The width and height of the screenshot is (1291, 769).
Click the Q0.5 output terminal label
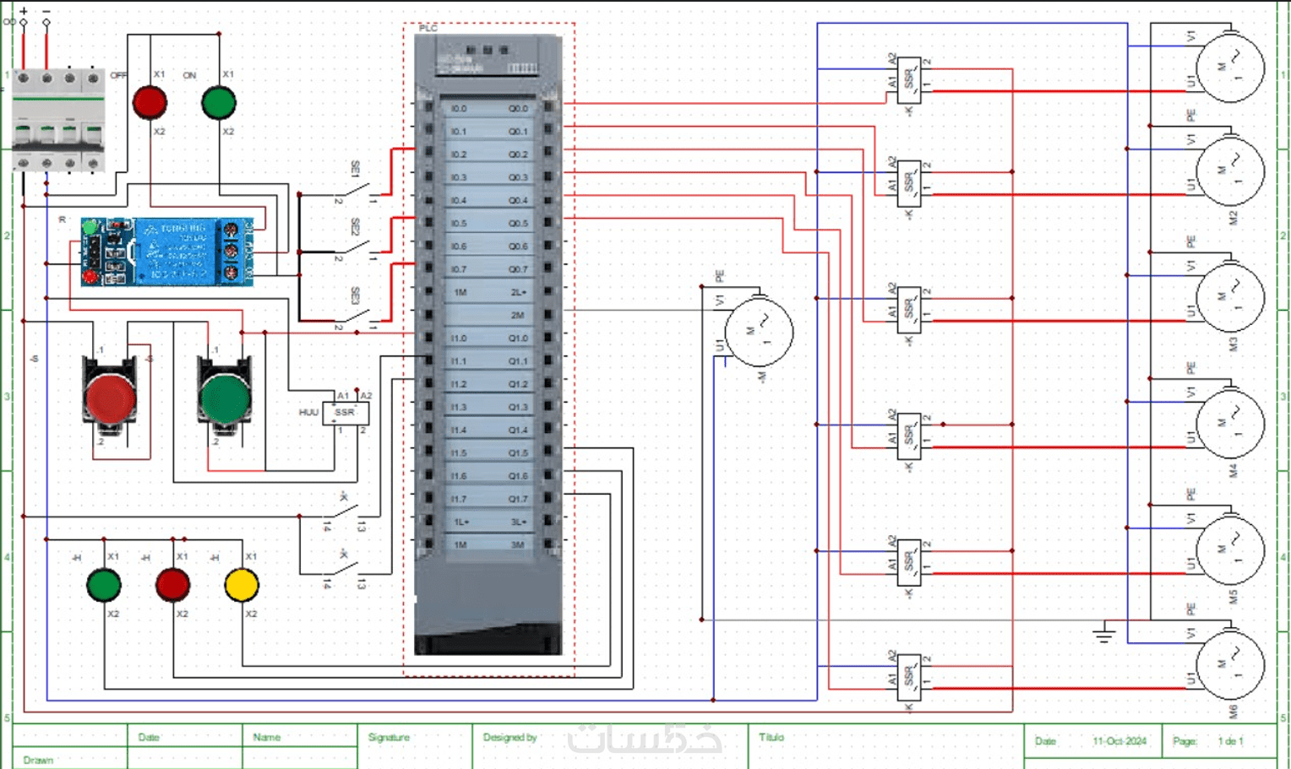[518, 223]
